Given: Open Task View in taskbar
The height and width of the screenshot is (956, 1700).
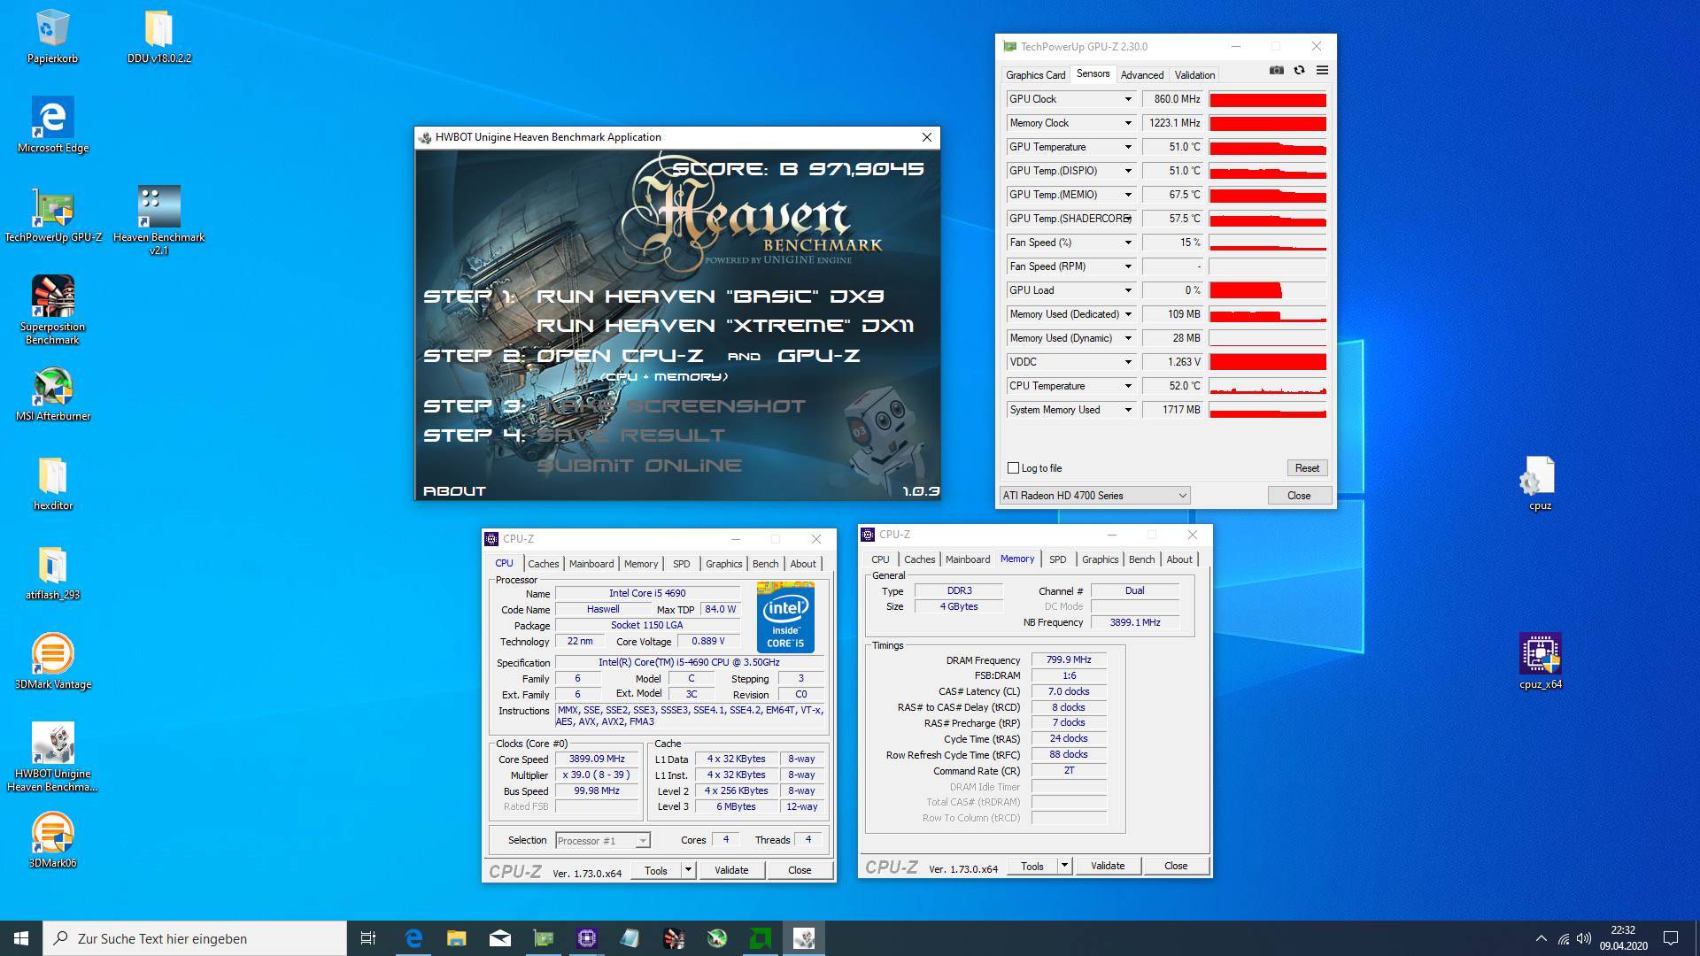Looking at the screenshot, I should (x=368, y=938).
